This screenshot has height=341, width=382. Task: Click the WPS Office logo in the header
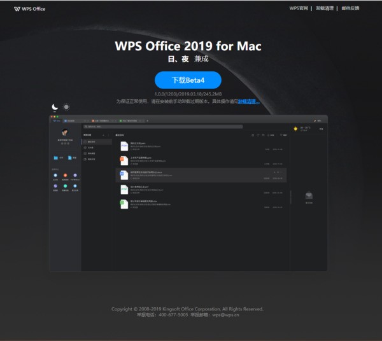click(x=30, y=9)
